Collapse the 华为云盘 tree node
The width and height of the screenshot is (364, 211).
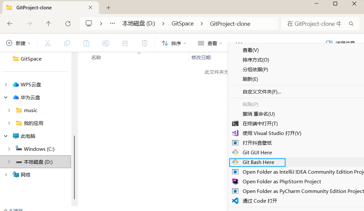pyautogui.click(x=5, y=97)
